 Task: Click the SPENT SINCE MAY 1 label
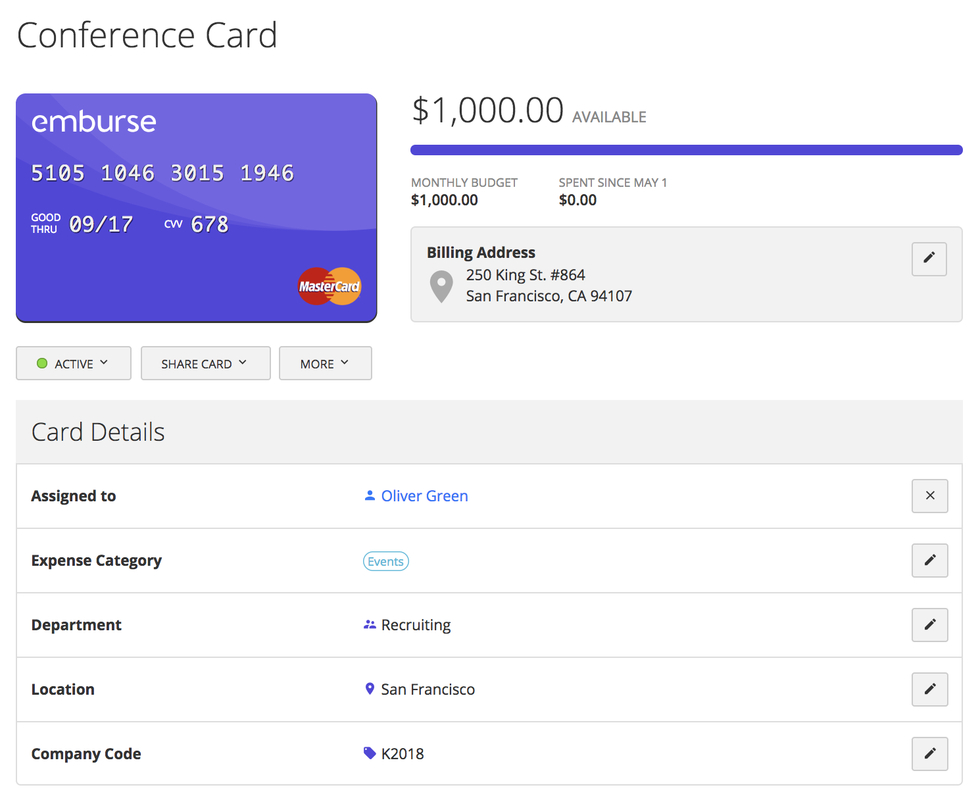click(x=613, y=183)
